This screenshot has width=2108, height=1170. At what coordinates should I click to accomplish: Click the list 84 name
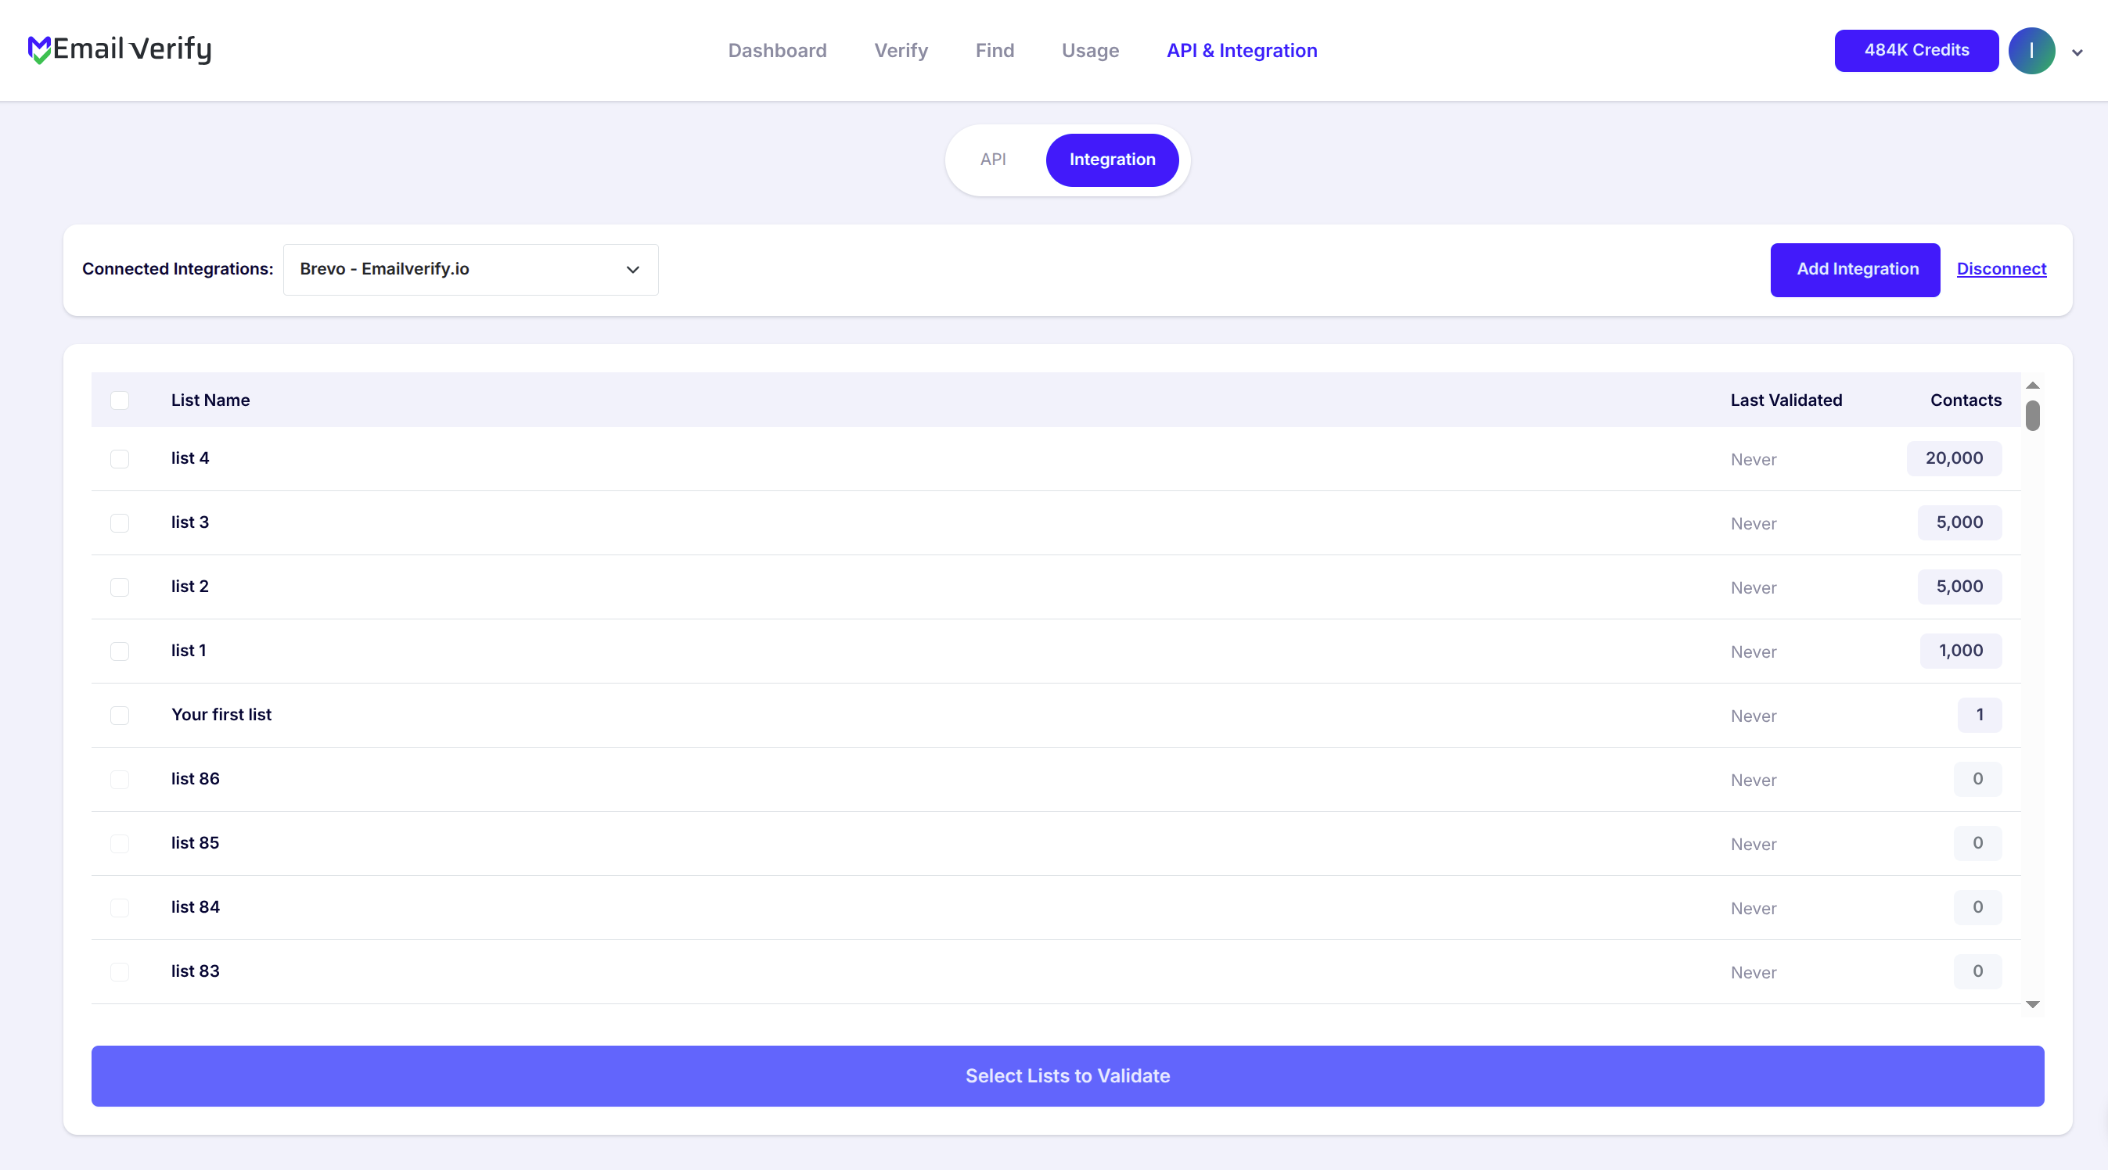(195, 907)
